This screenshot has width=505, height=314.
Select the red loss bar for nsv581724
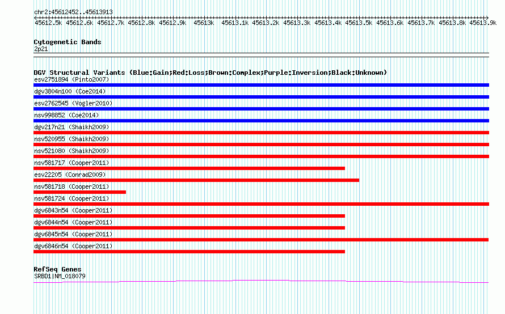tap(261, 204)
